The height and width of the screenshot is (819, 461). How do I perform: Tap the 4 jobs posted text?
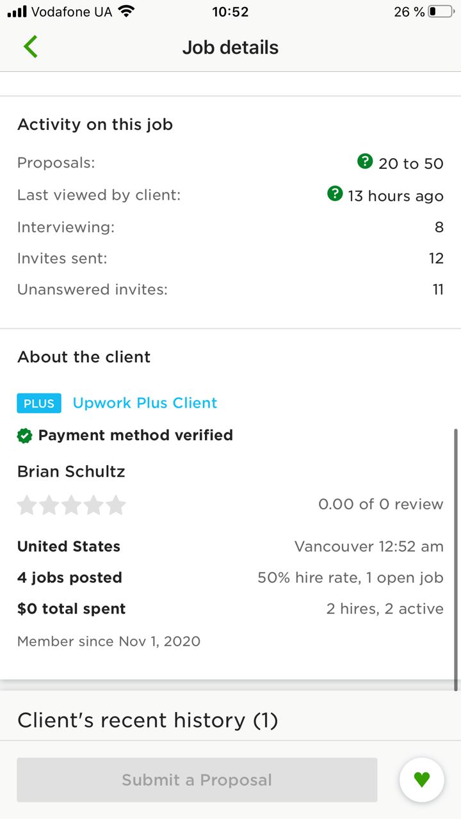click(70, 578)
